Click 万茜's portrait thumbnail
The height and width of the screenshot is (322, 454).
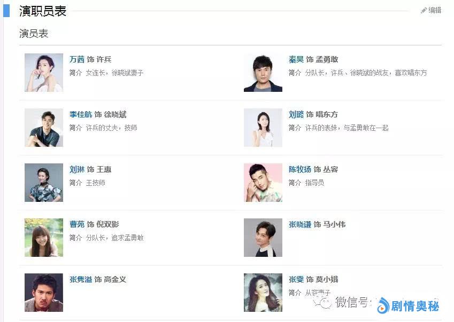coord(44,73)
